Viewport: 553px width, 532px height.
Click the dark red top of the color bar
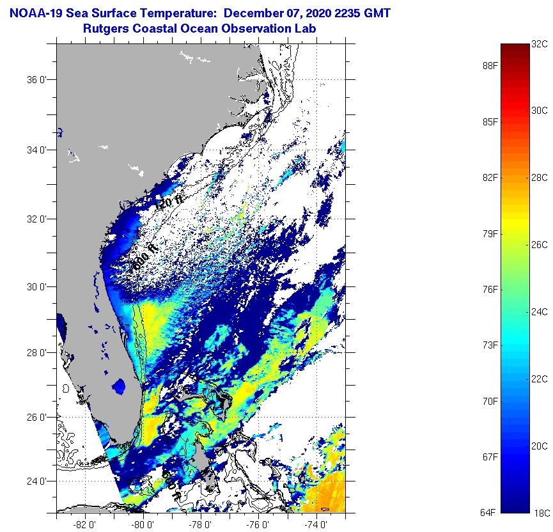(x=515, y=51)
